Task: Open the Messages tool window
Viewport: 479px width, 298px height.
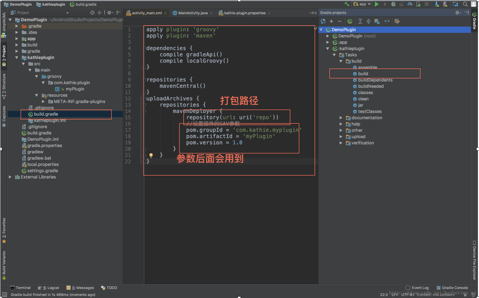Action: pos(80,288)
